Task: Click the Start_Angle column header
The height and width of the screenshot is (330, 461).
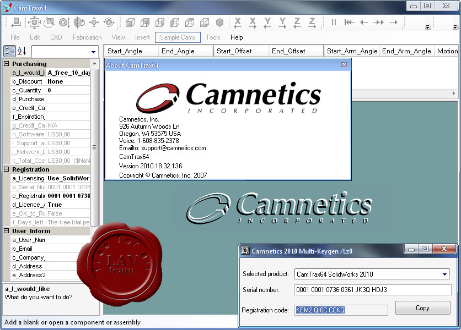Action: click(x=131, y=51)
